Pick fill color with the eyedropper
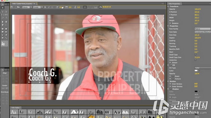 tap(199, 71)
